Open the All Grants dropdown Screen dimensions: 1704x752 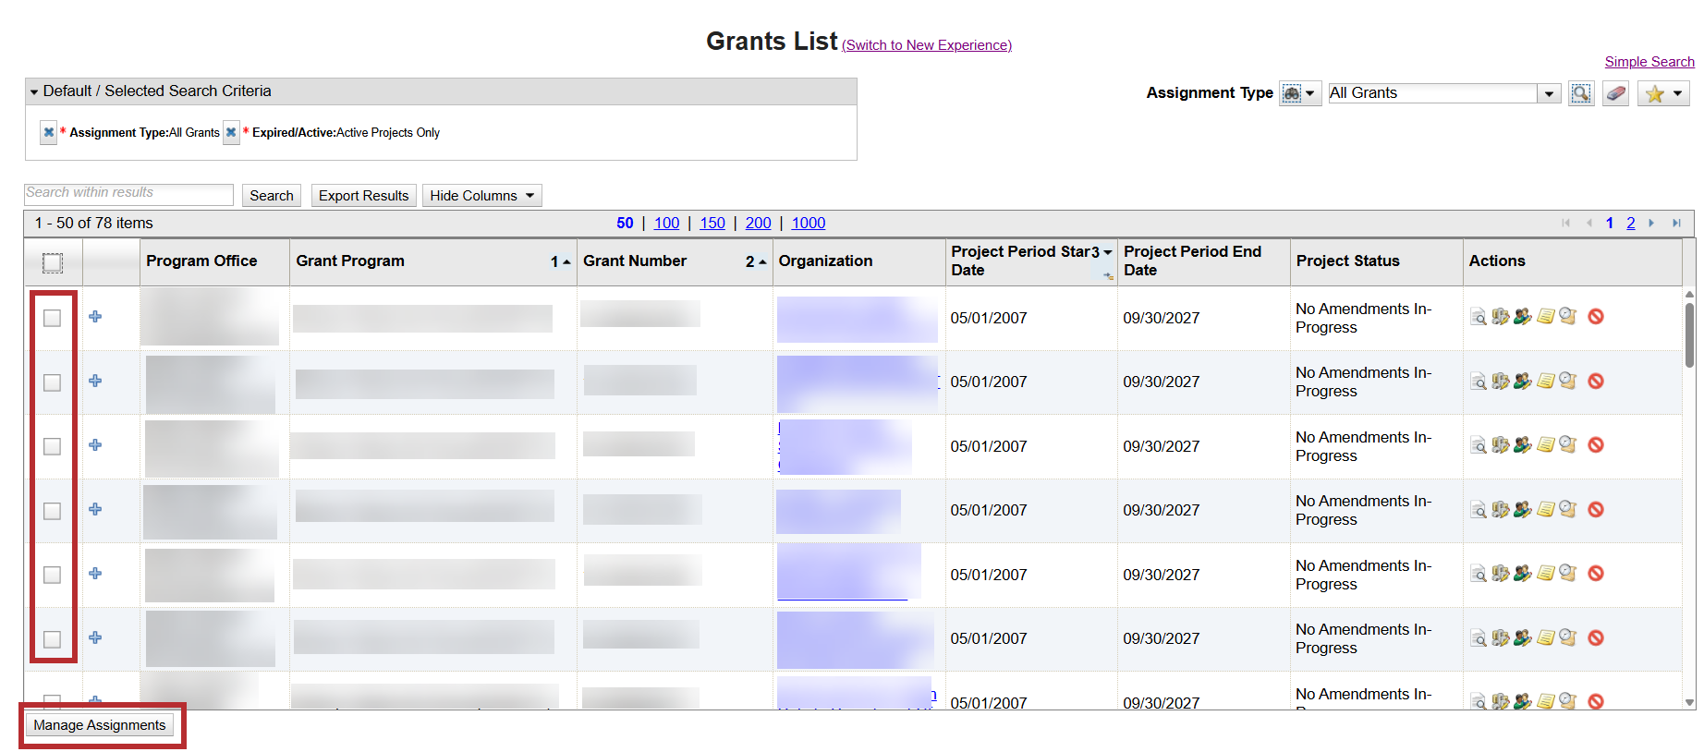(1549, 93)
